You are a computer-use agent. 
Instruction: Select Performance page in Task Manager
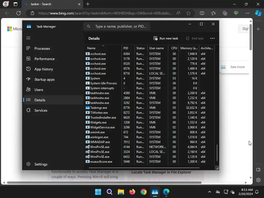point(53,59)
